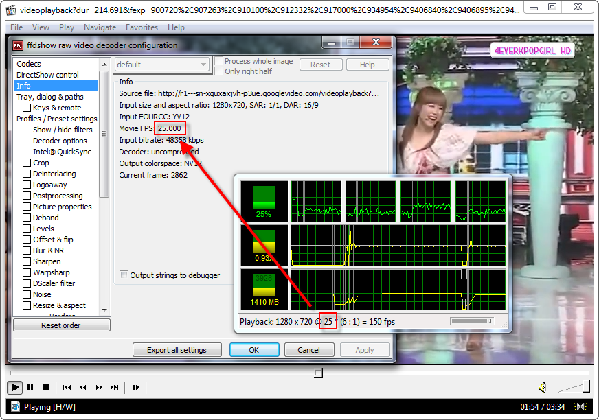
Task: Open the Navigate menu
Action: pyautogui.click(x=100, y=27)
